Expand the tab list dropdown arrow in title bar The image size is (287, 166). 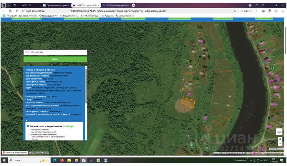pos(9,5)
